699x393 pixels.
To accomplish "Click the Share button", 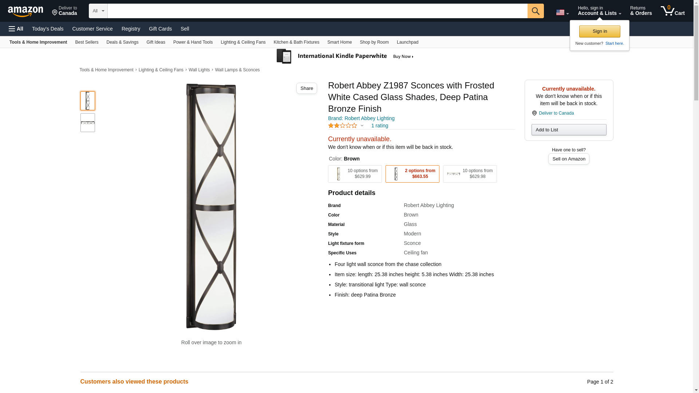I will pyautogui.click(x=307, y=88).
